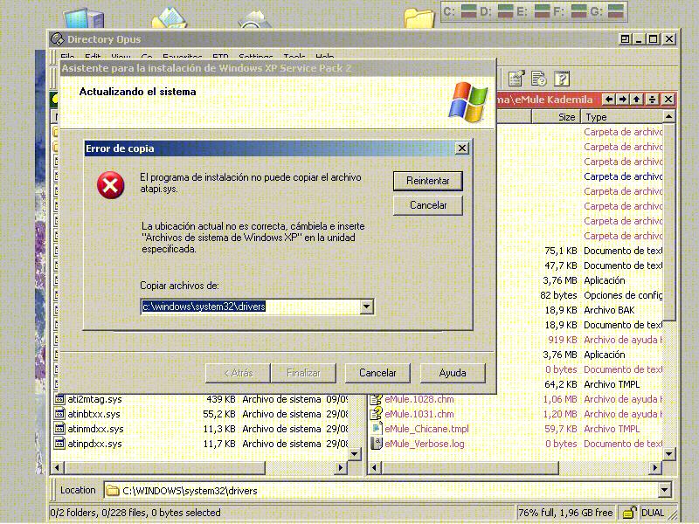Click the folder icon in Location bar
This screenshot has width=699, height=524.
pos(113,491)
